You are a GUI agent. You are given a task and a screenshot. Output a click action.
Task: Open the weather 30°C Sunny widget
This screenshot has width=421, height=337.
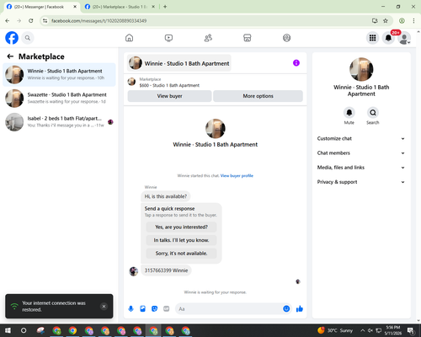(x=335, y=330)
